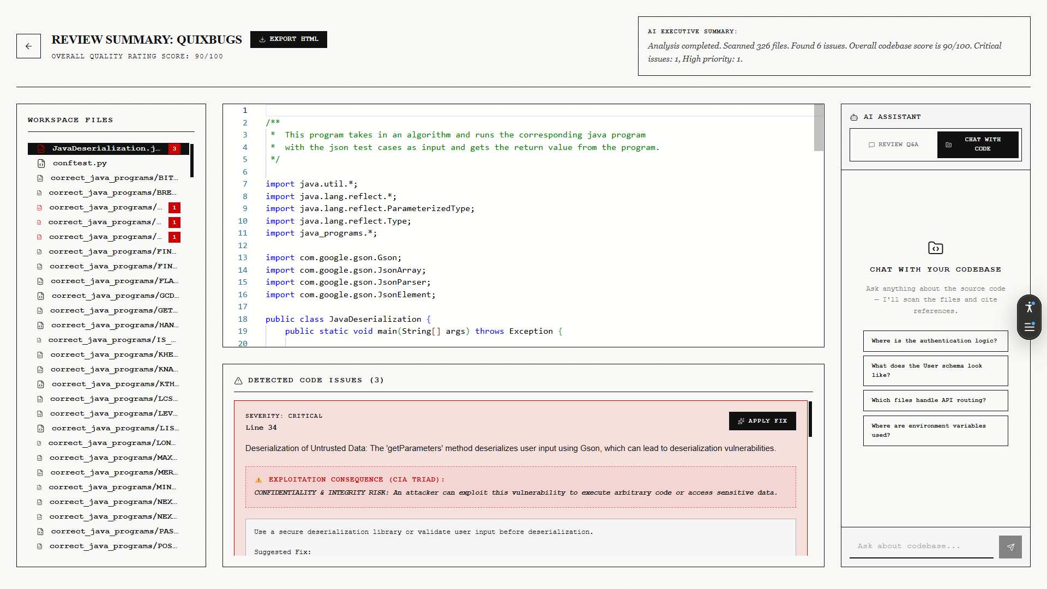Click the file icon of correct_java_programs/HAN…
Viewport: 1047px width, 589px height.
pos(40,326)
